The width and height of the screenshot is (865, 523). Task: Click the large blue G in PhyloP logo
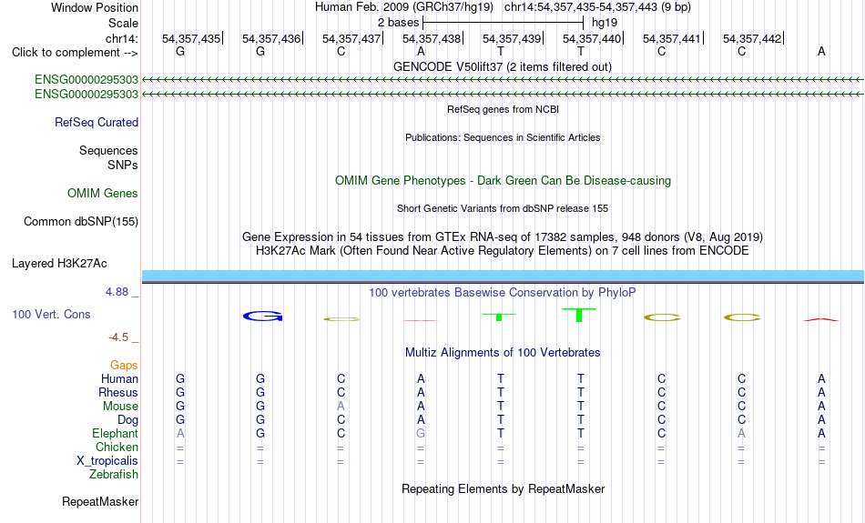point(262,317)
